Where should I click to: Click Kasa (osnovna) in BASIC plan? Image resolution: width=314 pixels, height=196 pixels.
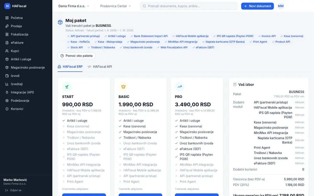tap(134, 126)
